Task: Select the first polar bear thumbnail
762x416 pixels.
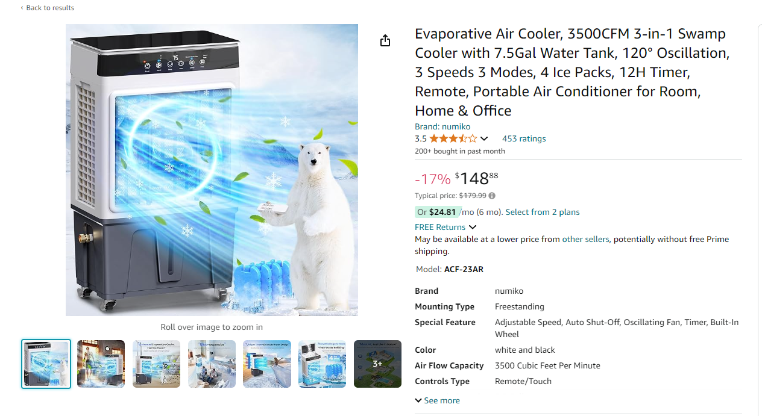Action: point(46,364)
